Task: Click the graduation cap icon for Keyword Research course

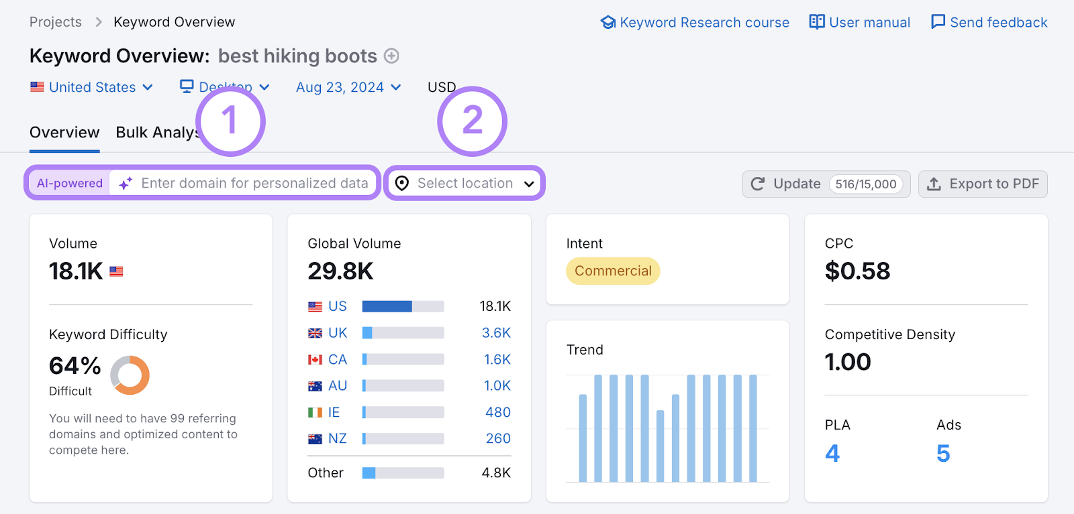Action: coord(608,23)
